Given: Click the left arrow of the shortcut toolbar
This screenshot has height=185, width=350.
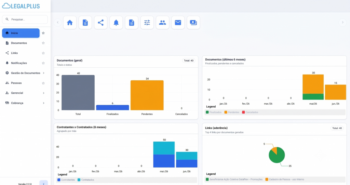Looking at the screenshot, I should tap(58, 22).
